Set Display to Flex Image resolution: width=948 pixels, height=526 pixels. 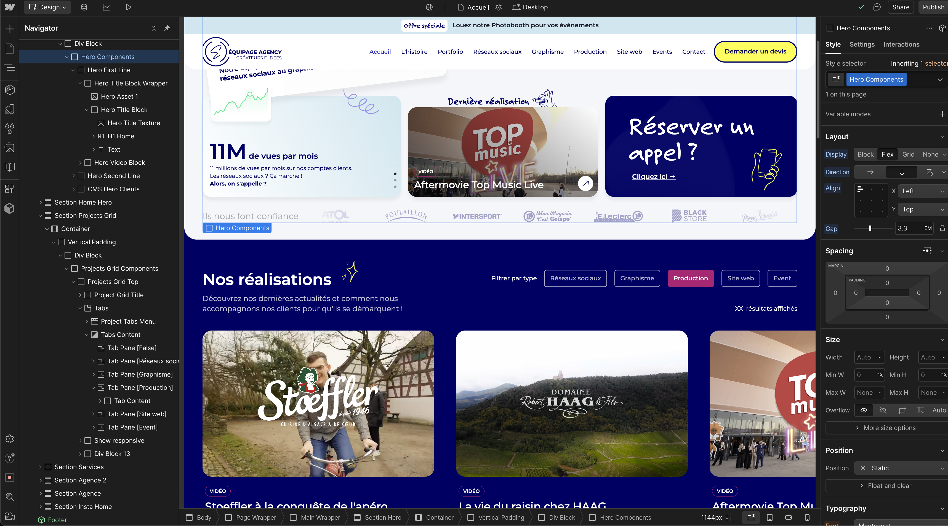(887, 154)
